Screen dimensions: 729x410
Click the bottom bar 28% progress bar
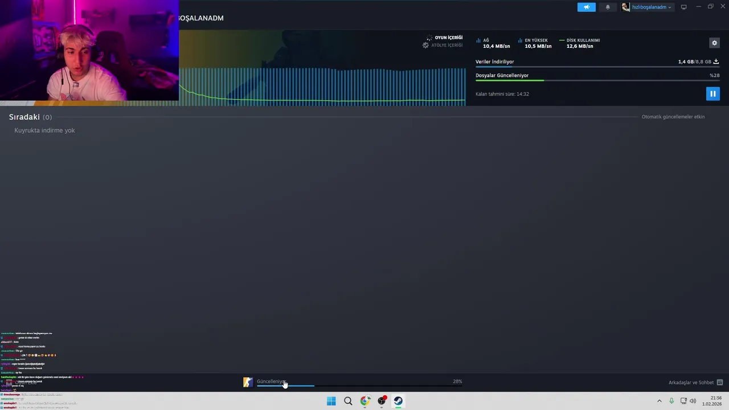click(359, 386)
